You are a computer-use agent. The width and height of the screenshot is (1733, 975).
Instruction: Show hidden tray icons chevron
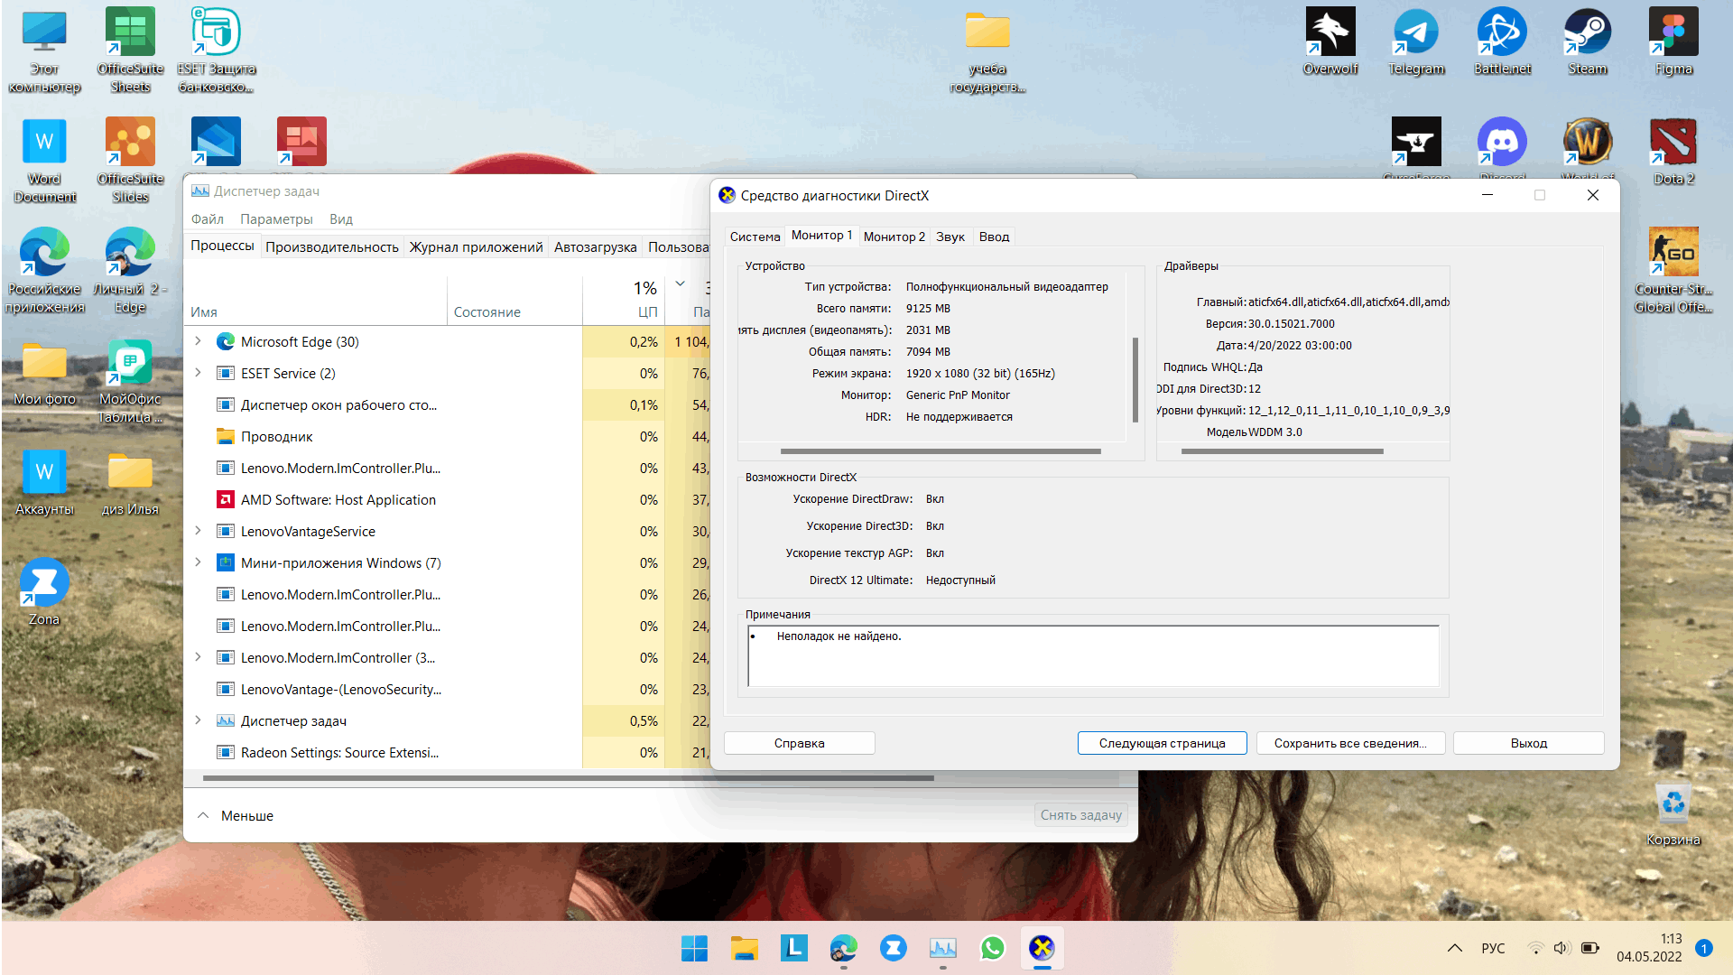point(1454,948)
